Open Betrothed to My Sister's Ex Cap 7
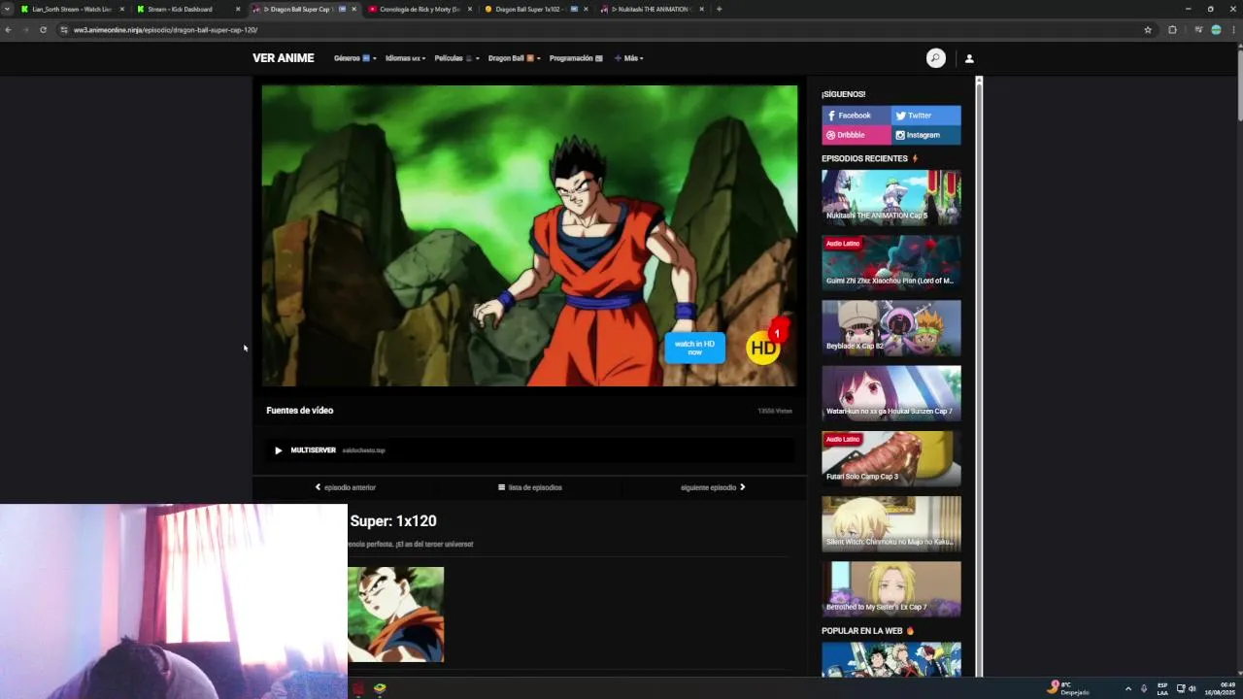Image resolution: width=1243 pixels, height=699 pixels. (891, 589)
